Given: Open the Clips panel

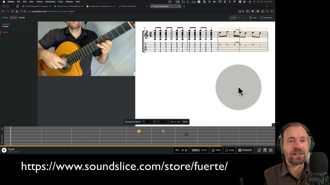Looking at the screenshot, I should pyautogui.click(x=216, y=150).
